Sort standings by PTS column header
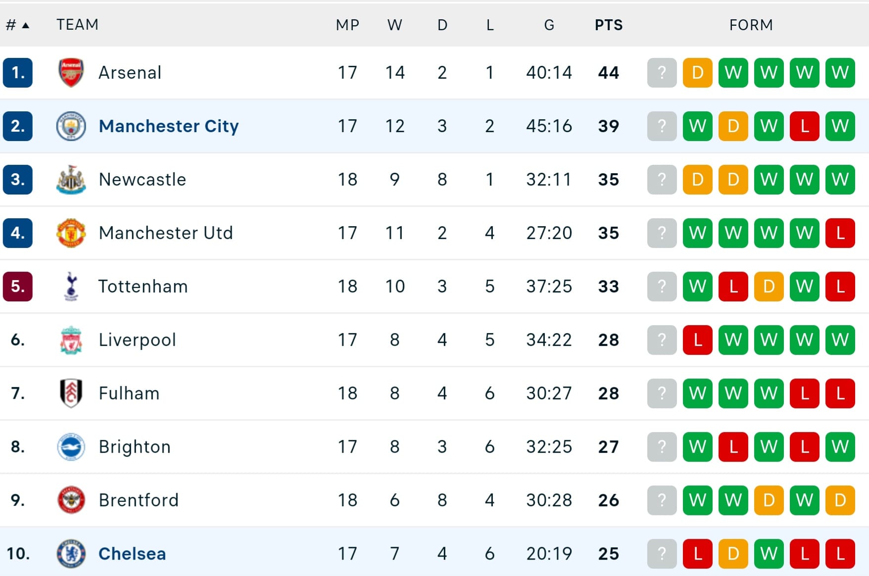 tap(609, 25)
